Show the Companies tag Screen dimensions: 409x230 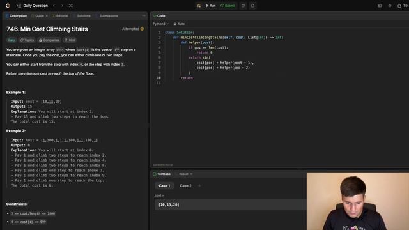pos(49,40)
